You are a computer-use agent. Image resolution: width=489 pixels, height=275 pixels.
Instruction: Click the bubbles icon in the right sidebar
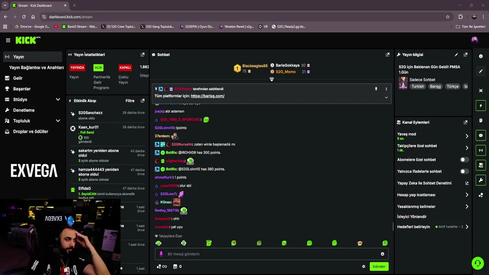click(481, 195)
